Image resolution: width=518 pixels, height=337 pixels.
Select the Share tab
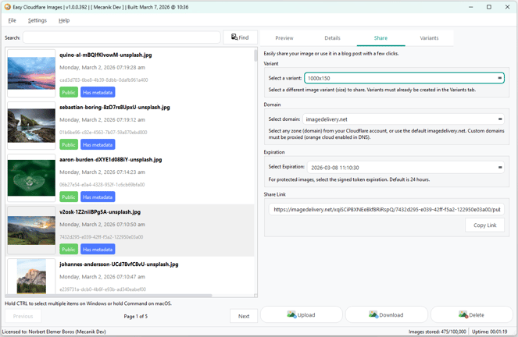tap(380, 38)
